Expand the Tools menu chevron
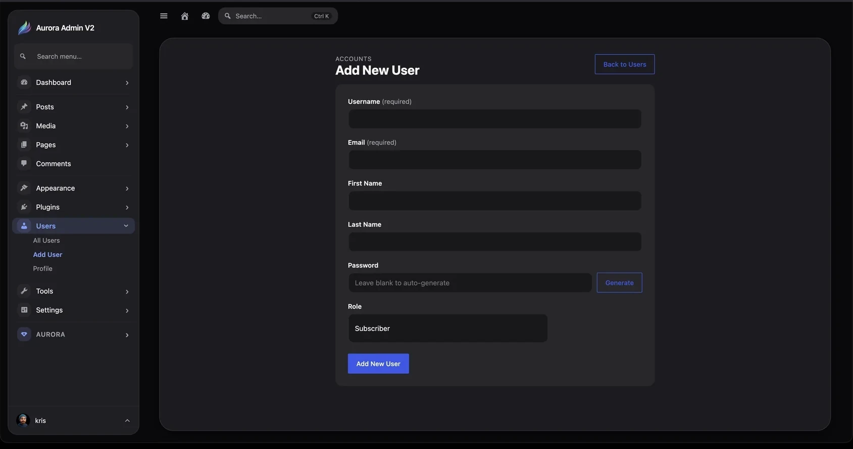853x449 pixels. [x=127, y=292]
